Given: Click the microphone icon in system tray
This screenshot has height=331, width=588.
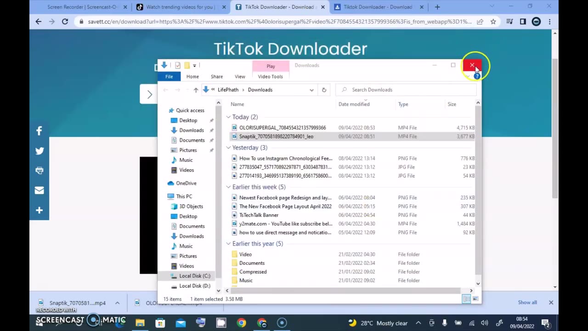Looking at the screenshot, I should [444, 323].
